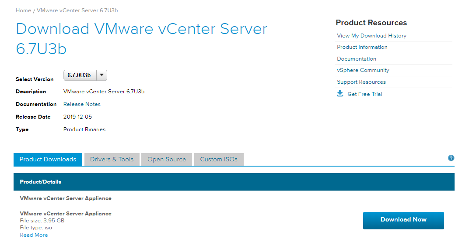Screen dimensions: 469x242
Task: Visit the vSphere Community link
Action: click(363, 70)
